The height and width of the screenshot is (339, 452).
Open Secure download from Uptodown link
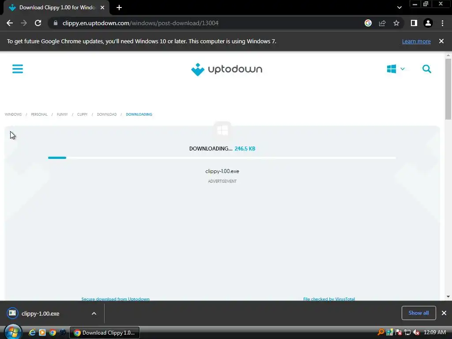click(x=115, y=299)
